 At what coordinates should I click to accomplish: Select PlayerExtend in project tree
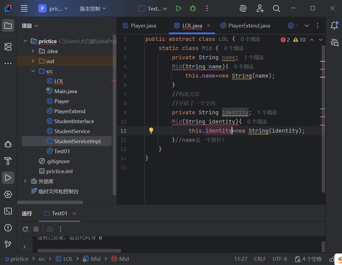tap(66, 111)
